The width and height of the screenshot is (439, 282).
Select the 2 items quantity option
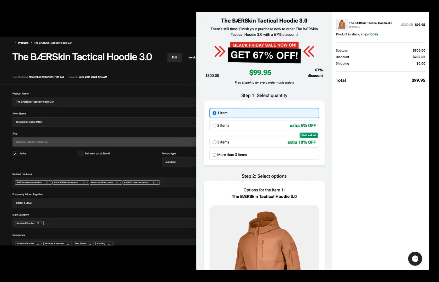[264, 126]
